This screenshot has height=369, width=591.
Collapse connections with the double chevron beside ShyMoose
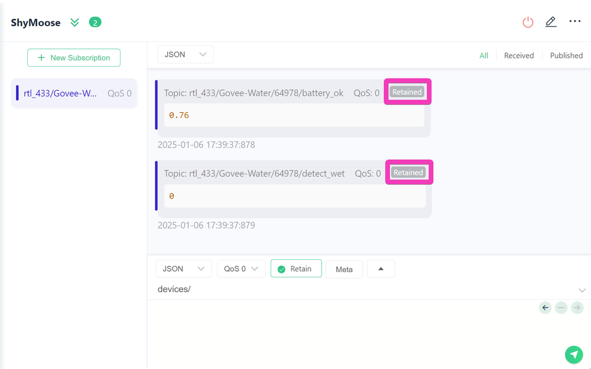tap(74, 22)
